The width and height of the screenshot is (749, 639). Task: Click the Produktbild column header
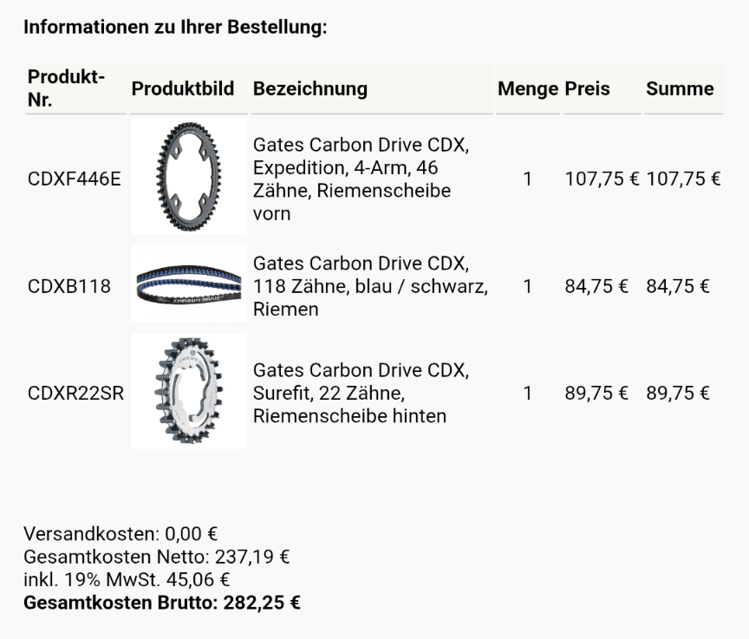click(183, 88)
